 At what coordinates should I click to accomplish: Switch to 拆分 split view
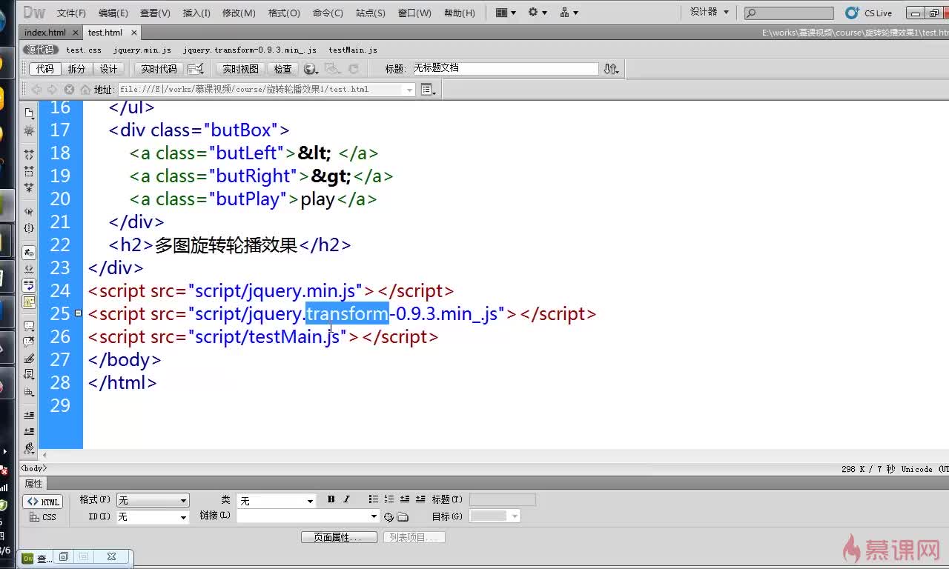click(x=76, y=69)
